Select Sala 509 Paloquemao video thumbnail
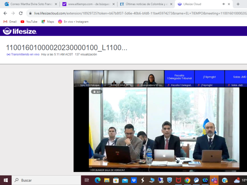The width and height of the screenshot is (247, 185). pos(88,78)
